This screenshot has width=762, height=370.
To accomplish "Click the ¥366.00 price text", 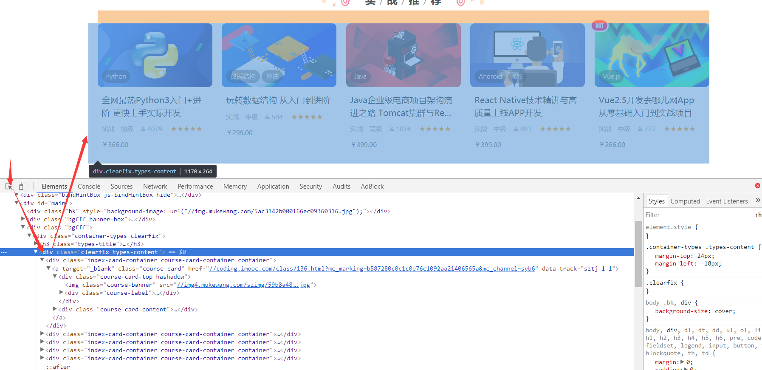I will tap(116, 145).
